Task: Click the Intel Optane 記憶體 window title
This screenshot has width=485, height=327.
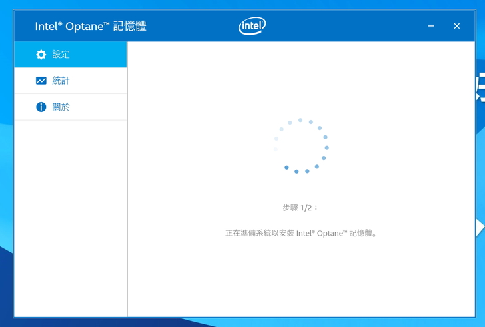Action: pyautogui.click(x=91, y=26)
